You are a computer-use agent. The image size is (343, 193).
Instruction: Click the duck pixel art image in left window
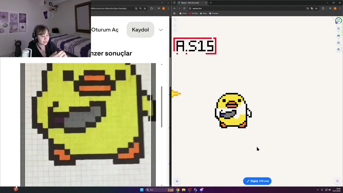click(88, 125)
